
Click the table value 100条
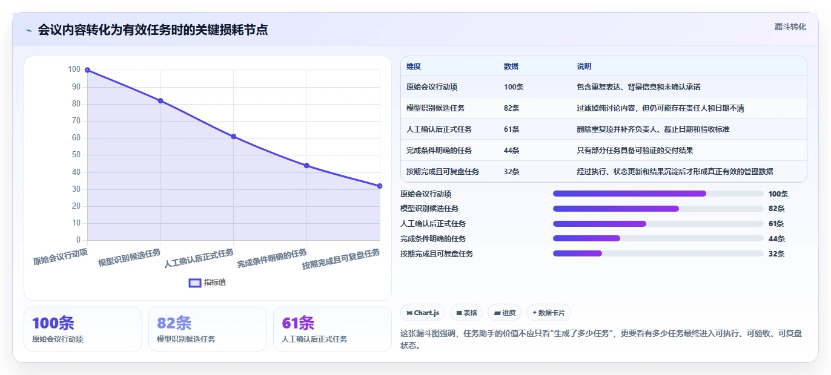(x=514, y=87)
